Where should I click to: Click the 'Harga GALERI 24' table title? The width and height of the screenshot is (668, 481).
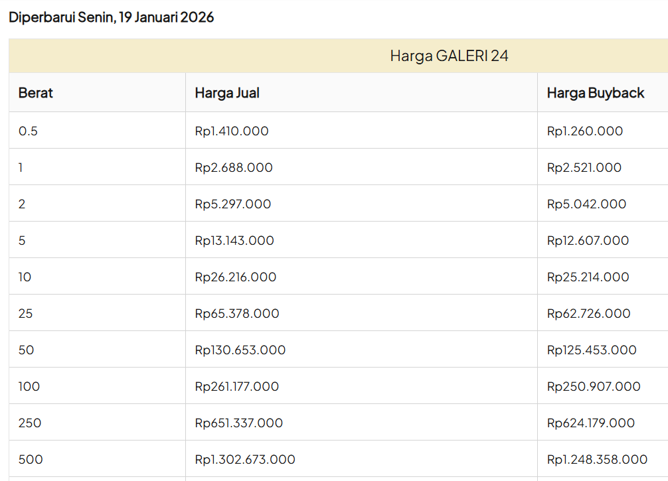tap(449, 56)
